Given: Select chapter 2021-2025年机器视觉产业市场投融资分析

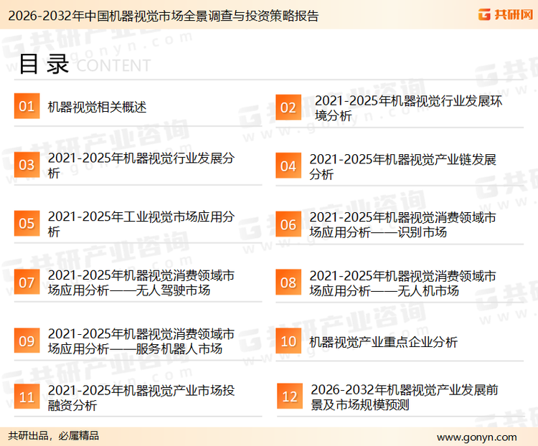Looking at the screenshot, I should click(x=141, y=398).
